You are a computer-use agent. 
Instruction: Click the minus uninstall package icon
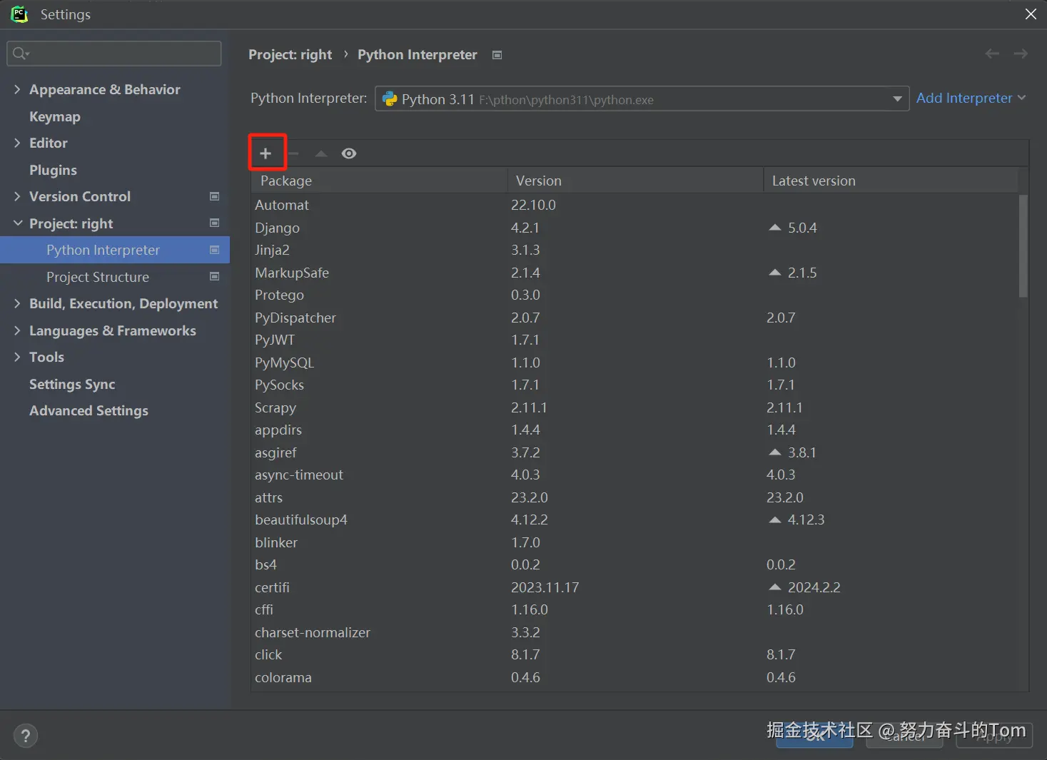click(293, 153)
